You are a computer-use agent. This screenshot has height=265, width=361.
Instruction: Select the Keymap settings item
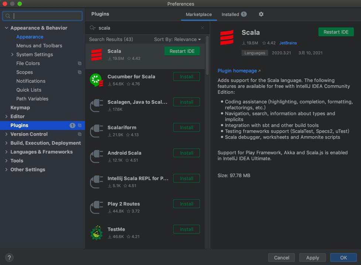20,108
